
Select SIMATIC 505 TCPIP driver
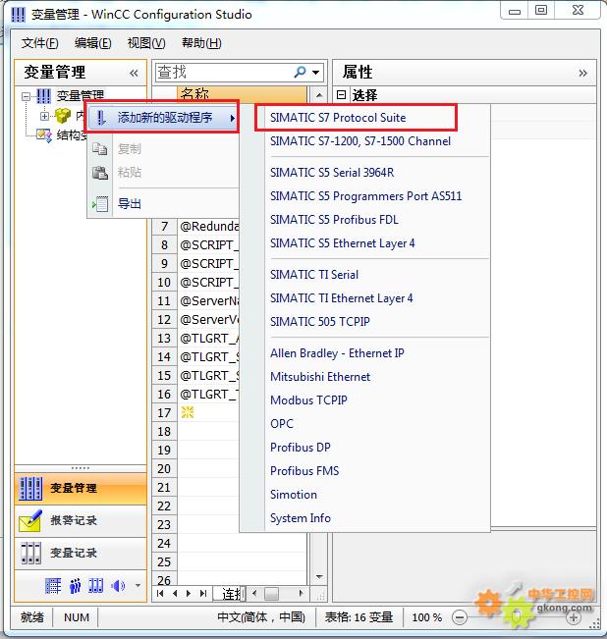[x=319, y=322]
